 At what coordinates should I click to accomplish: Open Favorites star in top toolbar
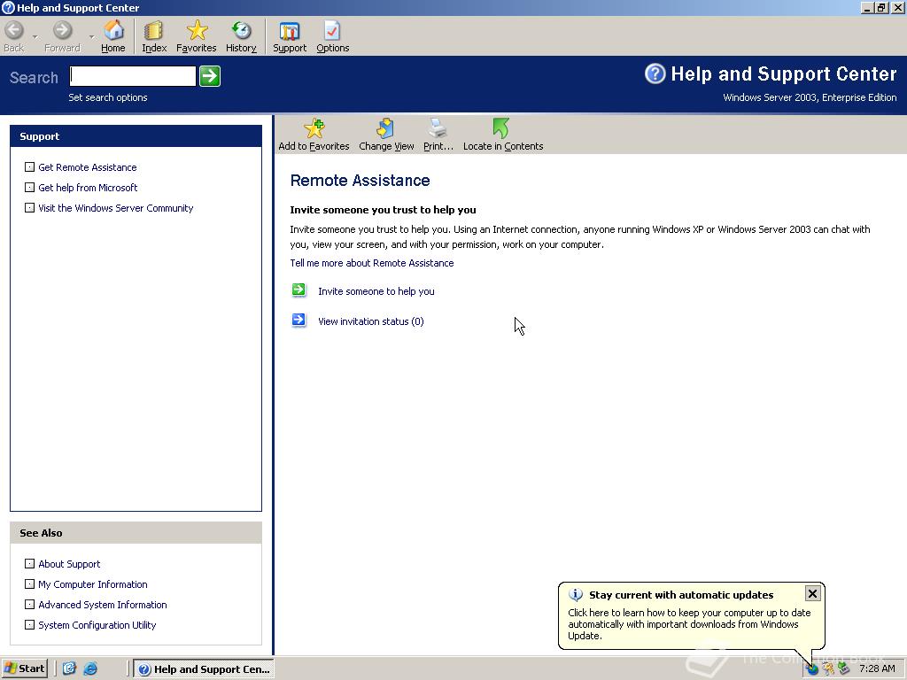click(197, 30)
